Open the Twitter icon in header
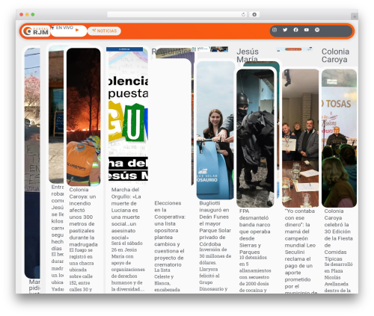374x316 pixels. 285,30
